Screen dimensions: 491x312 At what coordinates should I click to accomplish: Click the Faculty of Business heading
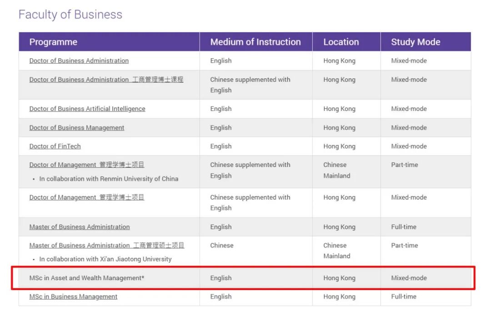[70, 15]
